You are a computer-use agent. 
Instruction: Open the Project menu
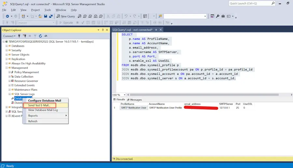coord(35,10)
